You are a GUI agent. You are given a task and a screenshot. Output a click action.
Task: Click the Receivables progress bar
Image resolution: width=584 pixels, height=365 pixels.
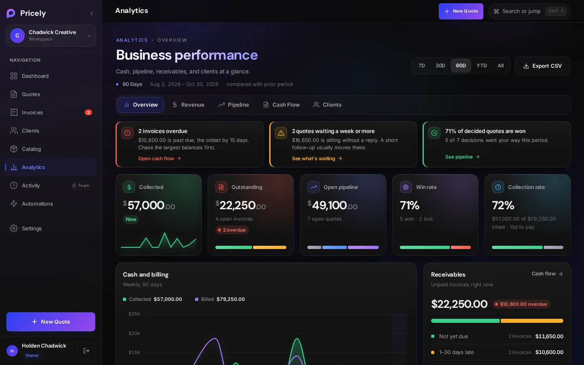[497, 321]
